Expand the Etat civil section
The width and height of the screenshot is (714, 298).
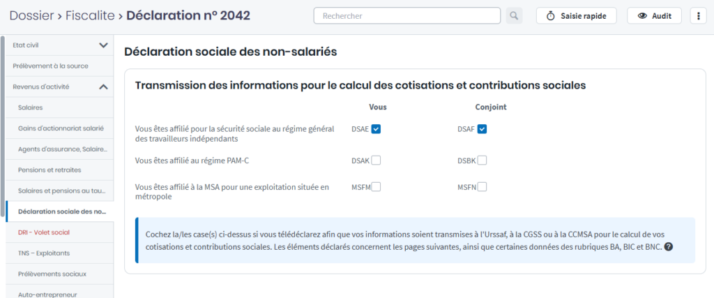coord(103,45)
